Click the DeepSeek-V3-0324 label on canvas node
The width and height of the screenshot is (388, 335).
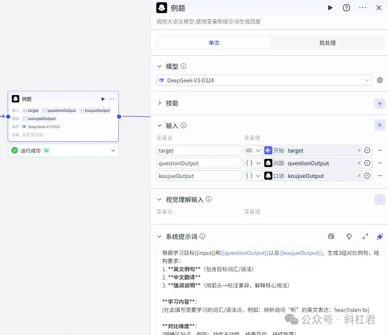point(44,127)
